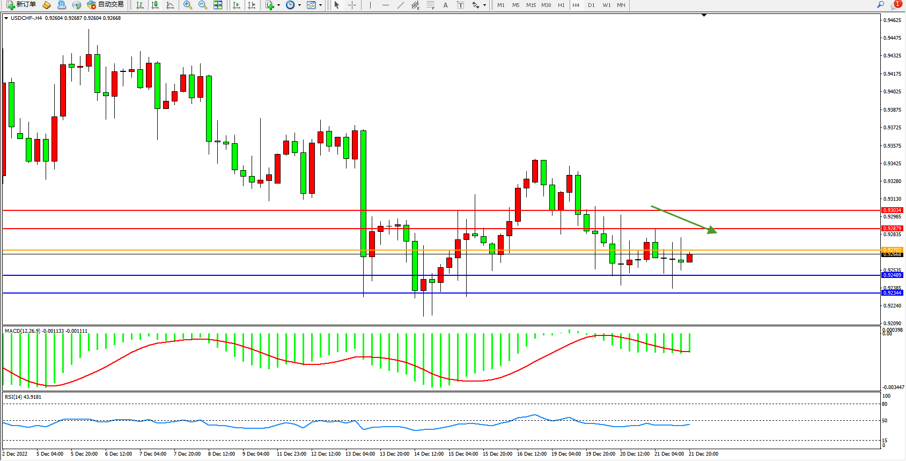Select the trendline drawing tool

click(400, 5)
